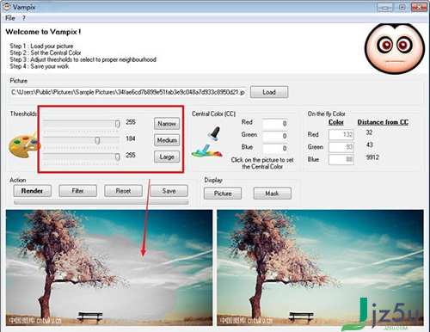Show the Mask display view
Screen dimensions: 430x332
pyautogui.click(x=272, y=194)
